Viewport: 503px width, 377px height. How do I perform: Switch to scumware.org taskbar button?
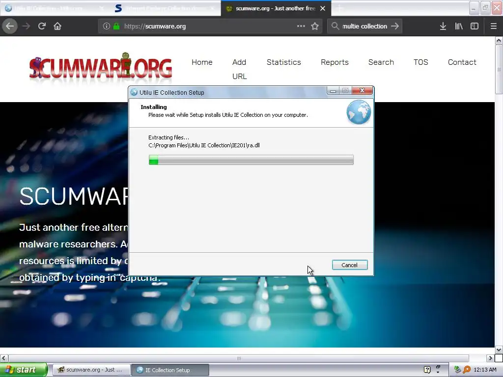pos(91,370)
